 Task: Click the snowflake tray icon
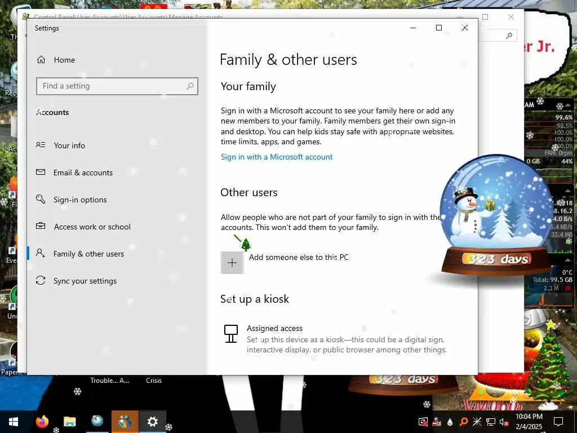point(477,422)
